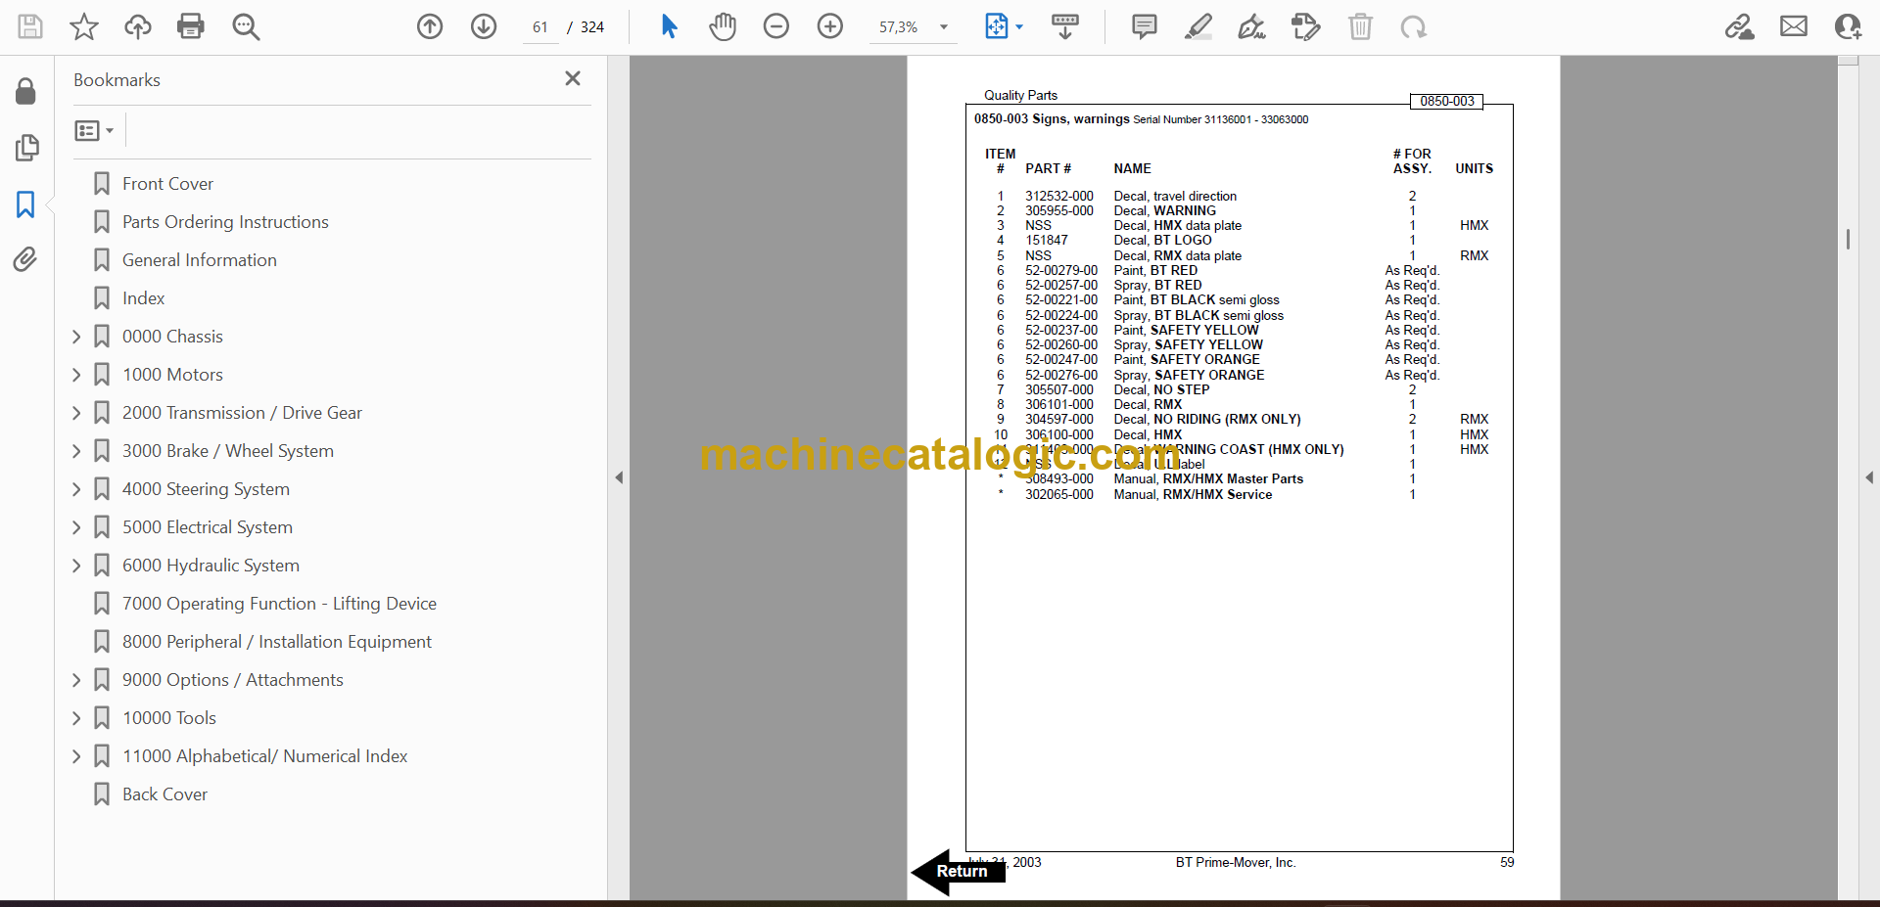Image resolution: width=1880 pixels, height=907 pixels.
Task: Zoom in with plus button
Action: point(830,26)
